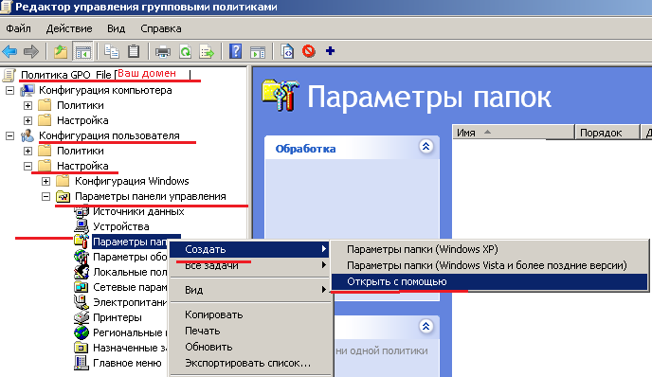The width and height of the screenshot is (652, 377).
Task: Collapse Конфигурация пользователя node
Action: point(9,135)
